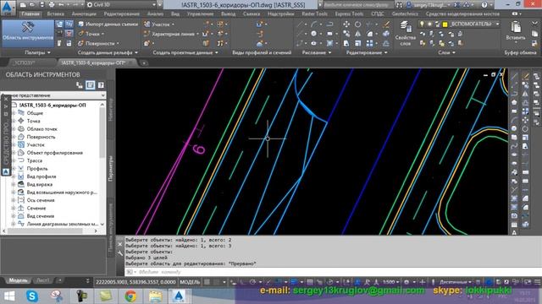Image resolution: width=542 pixels, height=304 pixels.
Task: Open the Вид ribbon tab
Action: 175,14
